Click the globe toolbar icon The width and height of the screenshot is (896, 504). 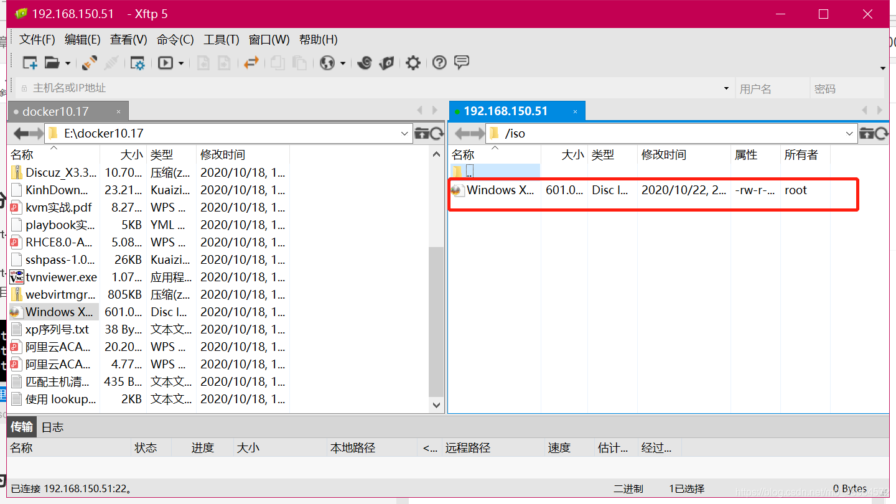click(327, 63)
